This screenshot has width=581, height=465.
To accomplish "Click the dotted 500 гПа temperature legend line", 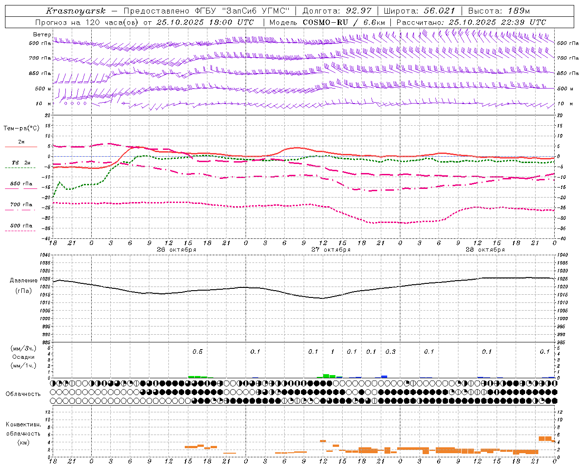I will click(21, 231).
